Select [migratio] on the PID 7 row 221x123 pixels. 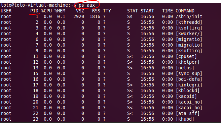click(x=189, y=45)
